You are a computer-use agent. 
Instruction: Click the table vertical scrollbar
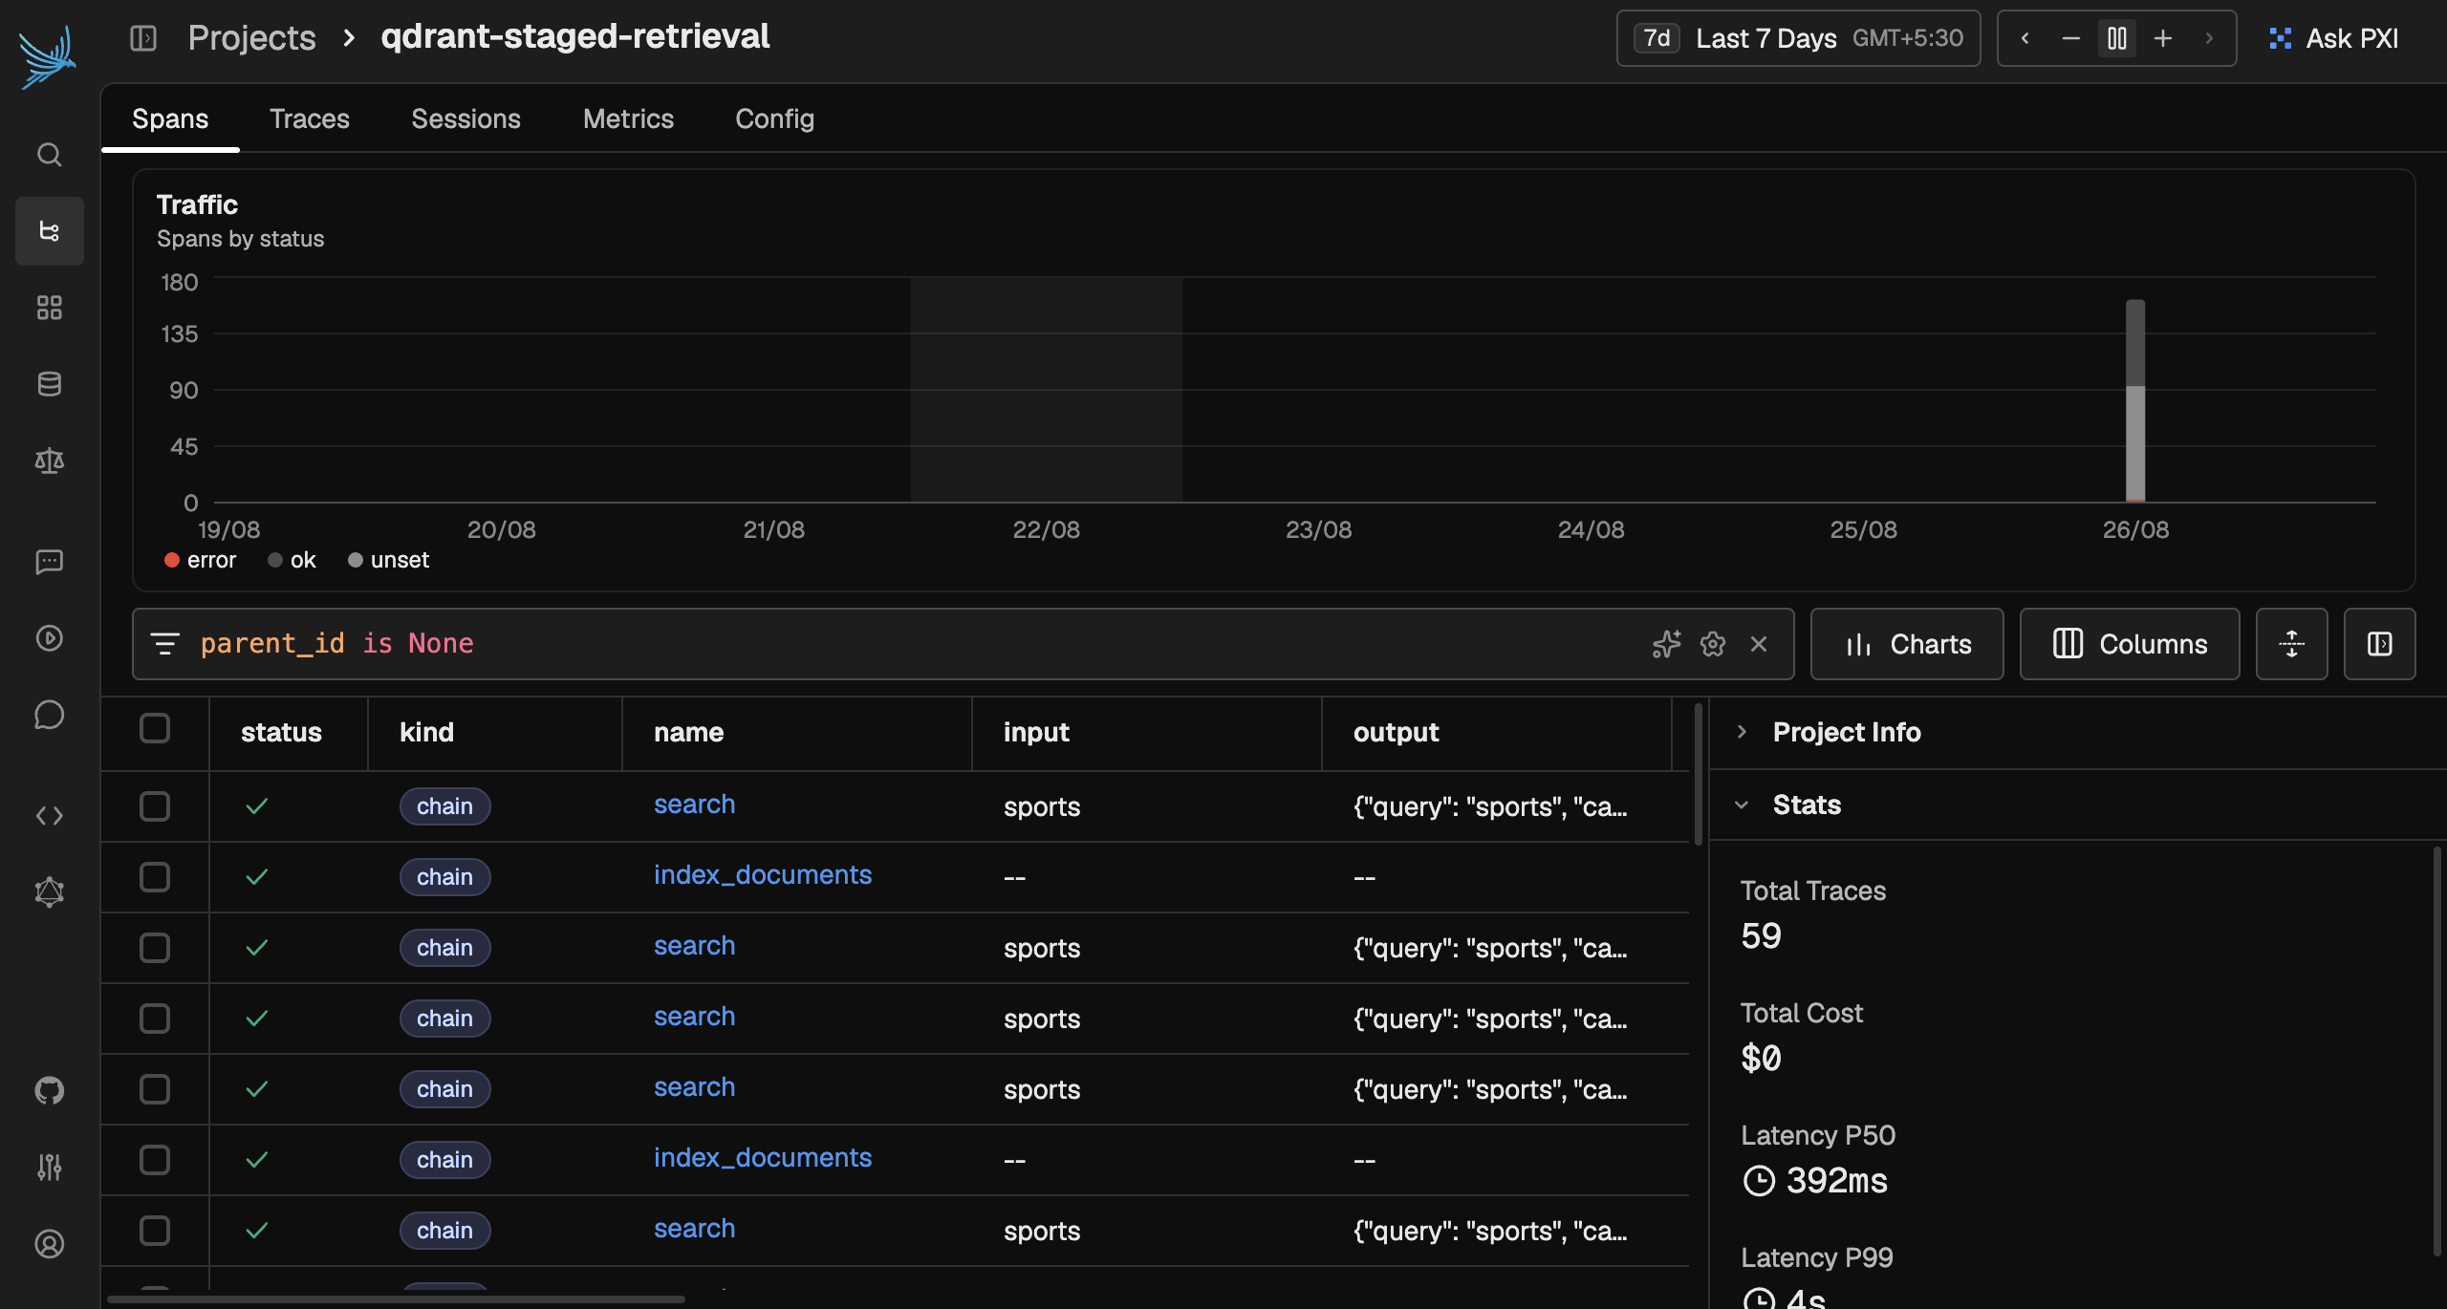click(1699, 774)
